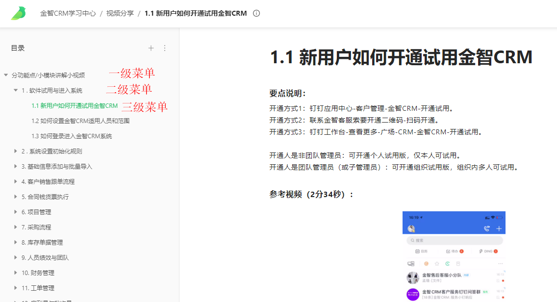Image resolution: width=557 pixels, height=302 pixels.
Task: Click the plus icon in video preview header
Action: [x=499, y=229]
